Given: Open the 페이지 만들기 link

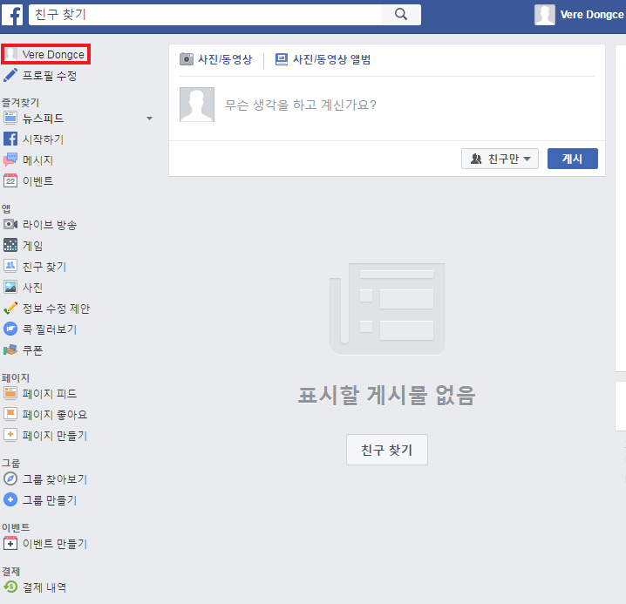Looking at the screenshot, I should pos(55,435).
